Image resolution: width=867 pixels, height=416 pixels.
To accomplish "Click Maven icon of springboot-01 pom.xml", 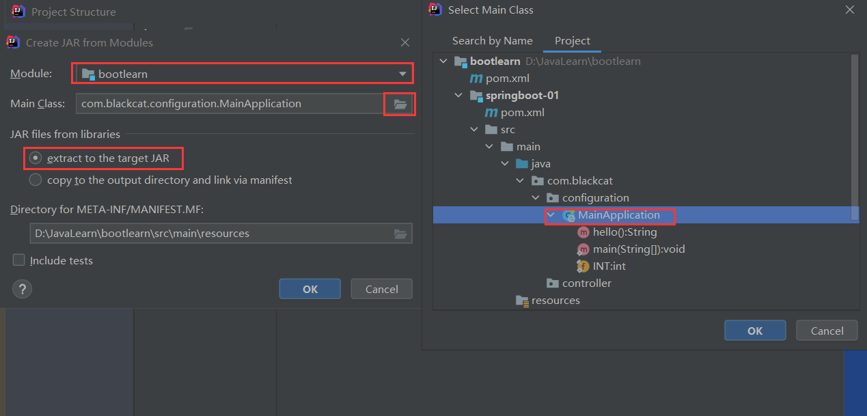I will pos(491,113).
